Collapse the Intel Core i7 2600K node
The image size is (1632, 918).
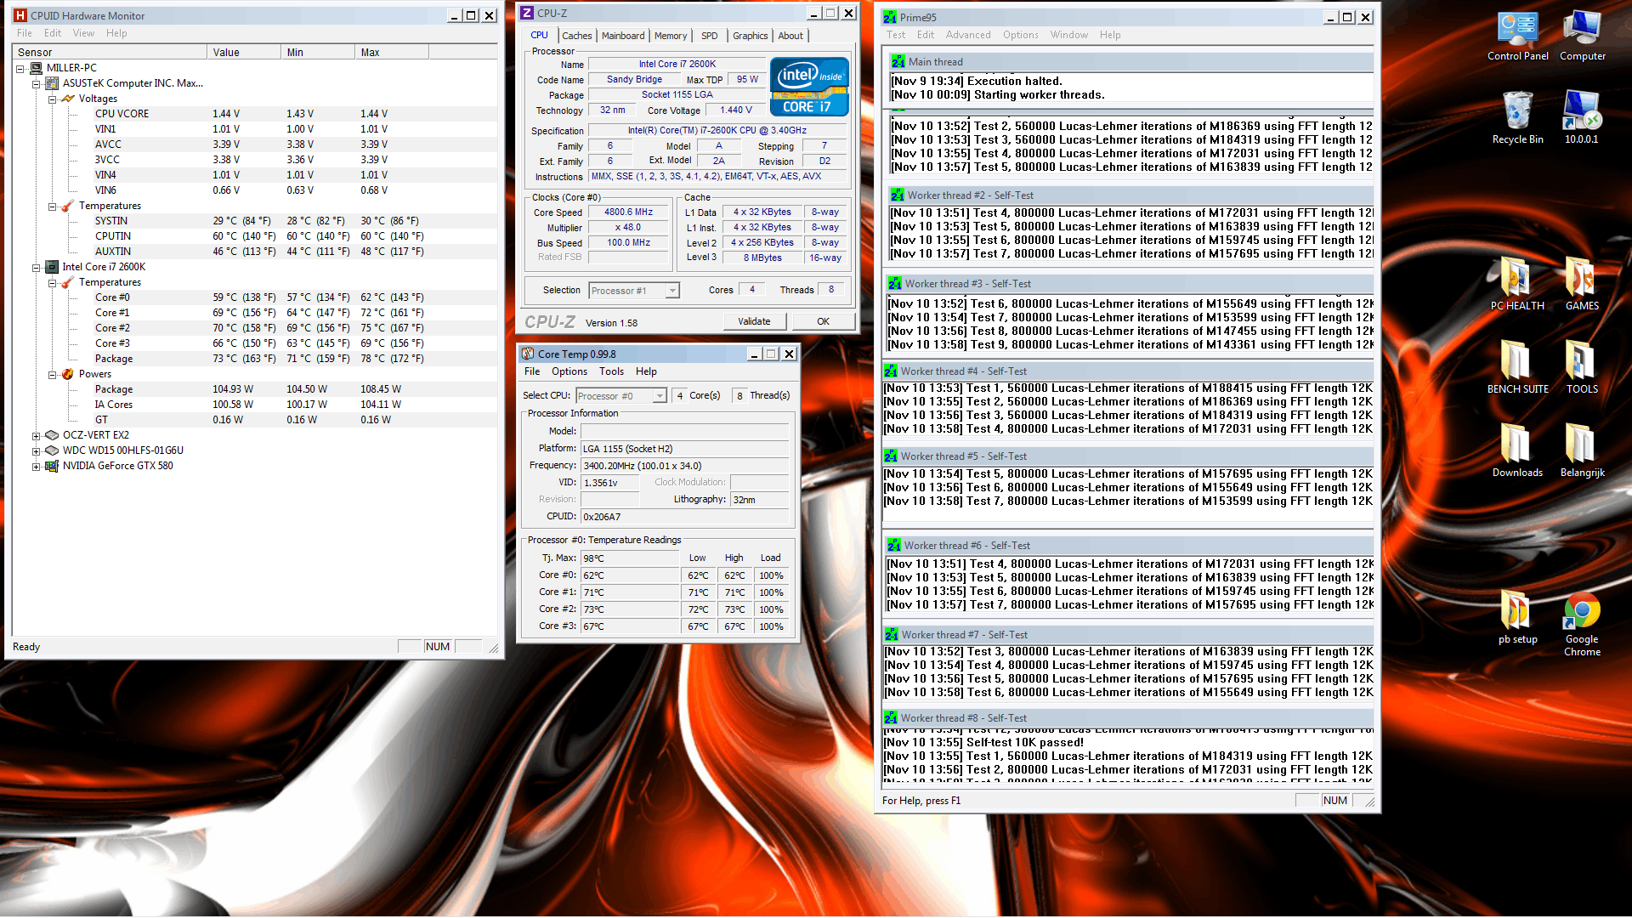pyautogui.click(x=36, y=268)
